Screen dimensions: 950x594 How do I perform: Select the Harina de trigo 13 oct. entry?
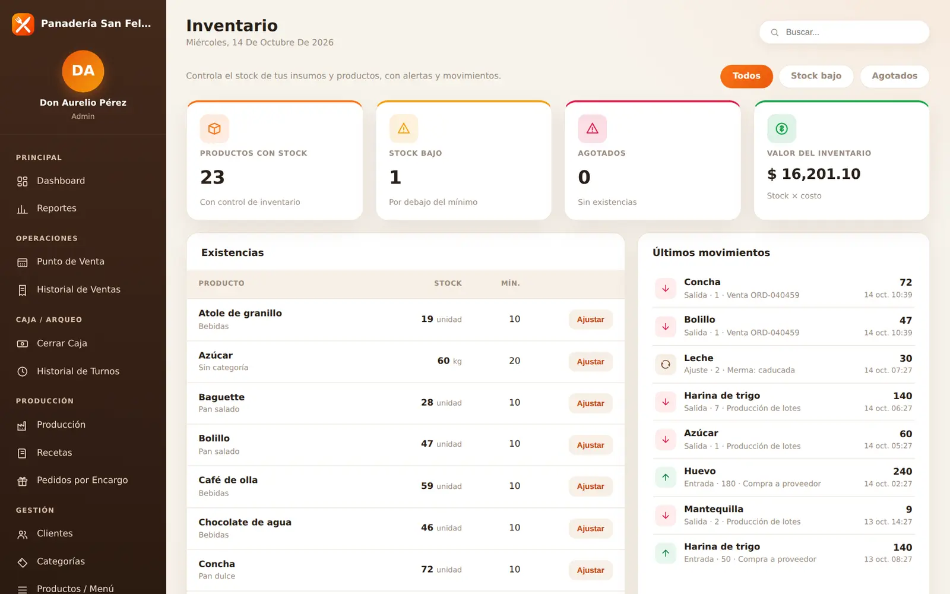tap(783, 552)
